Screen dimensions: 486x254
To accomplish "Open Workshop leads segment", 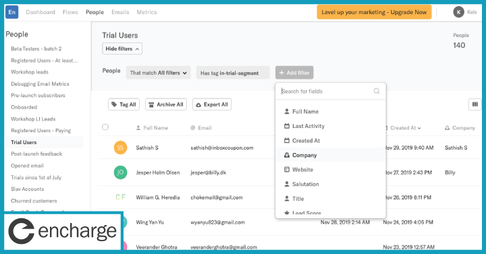I will [30, 72].
